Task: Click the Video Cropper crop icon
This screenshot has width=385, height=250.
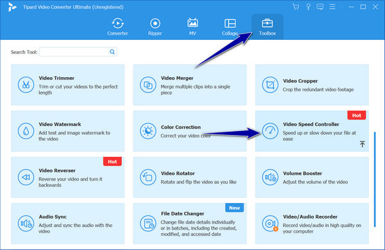Action: pos(270,85)
